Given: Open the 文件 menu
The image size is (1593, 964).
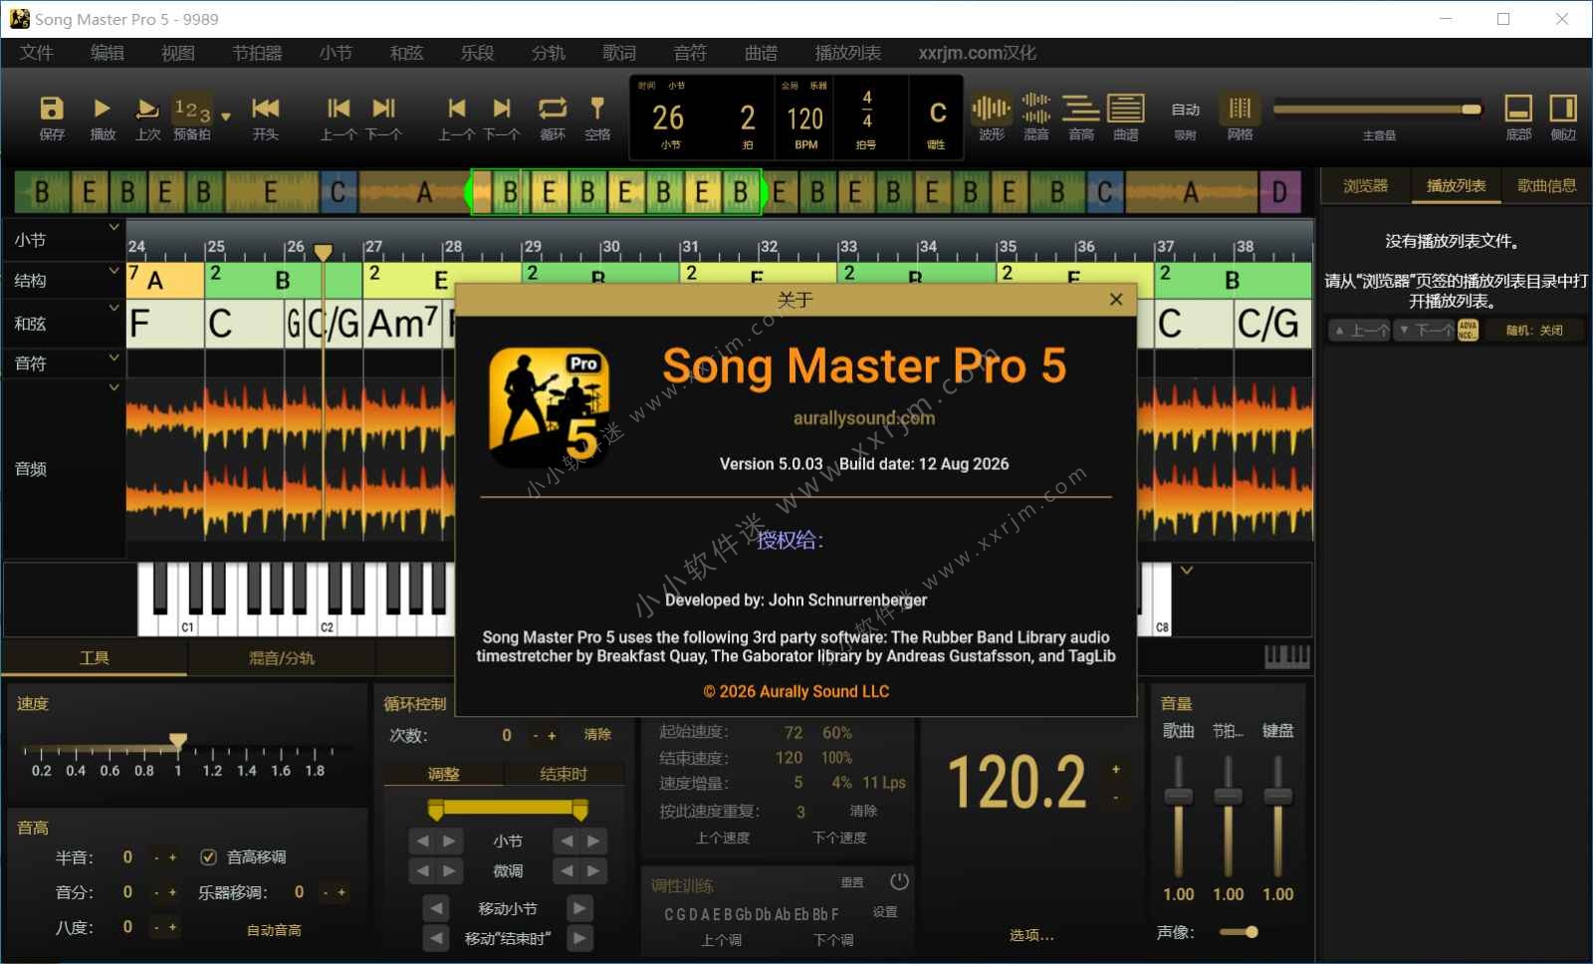Looking at the screenshot, I should coord(37,53).
